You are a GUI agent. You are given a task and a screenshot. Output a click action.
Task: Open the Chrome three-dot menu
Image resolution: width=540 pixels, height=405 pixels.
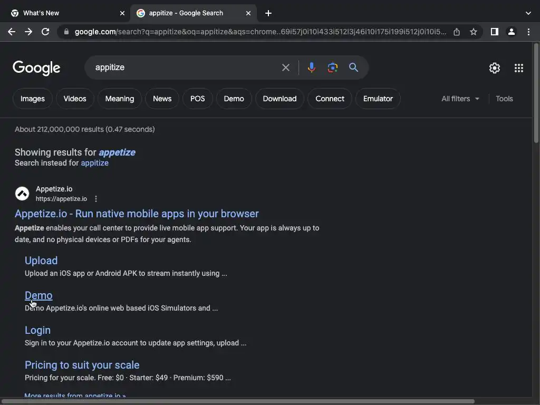(x=528, y=32)
